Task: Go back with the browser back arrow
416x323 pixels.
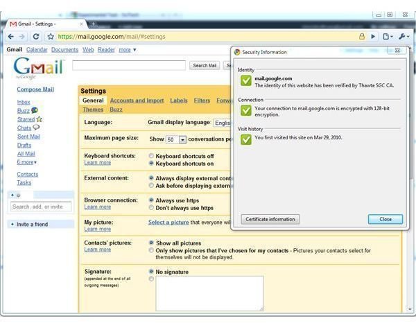Action: coord(11,36)
